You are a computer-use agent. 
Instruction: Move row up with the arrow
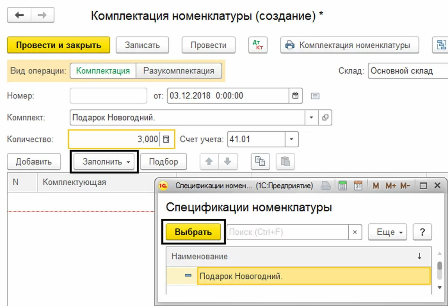click(209, 162)
